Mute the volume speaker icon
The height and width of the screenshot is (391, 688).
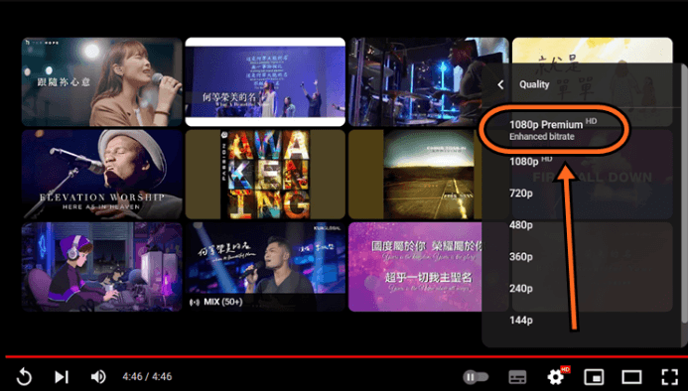click(98, 377)
